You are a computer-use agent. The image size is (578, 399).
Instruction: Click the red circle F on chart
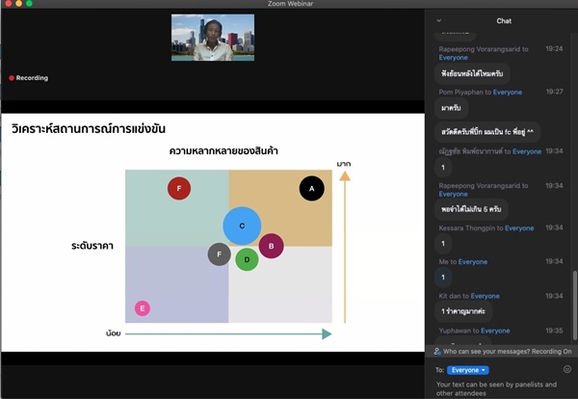click(x=179, y=188)
